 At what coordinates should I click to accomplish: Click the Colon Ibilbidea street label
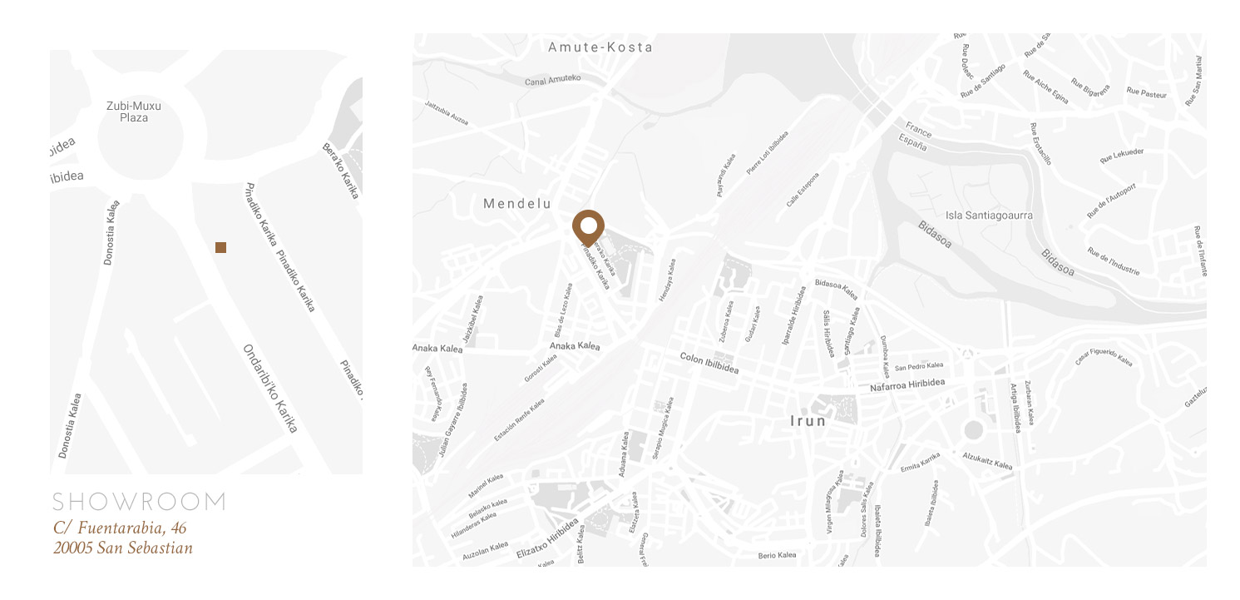coord(709,363)
